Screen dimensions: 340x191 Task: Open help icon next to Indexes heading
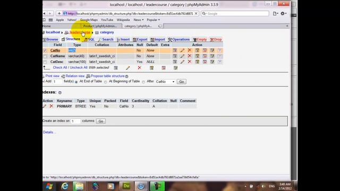[x=60, y=93]
